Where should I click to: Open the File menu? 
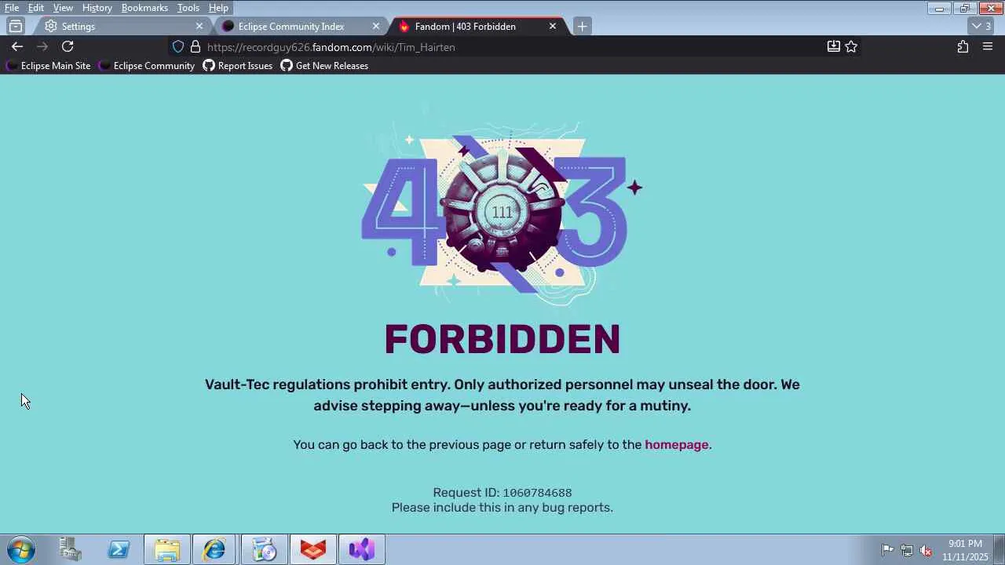(x=12, y=8)
